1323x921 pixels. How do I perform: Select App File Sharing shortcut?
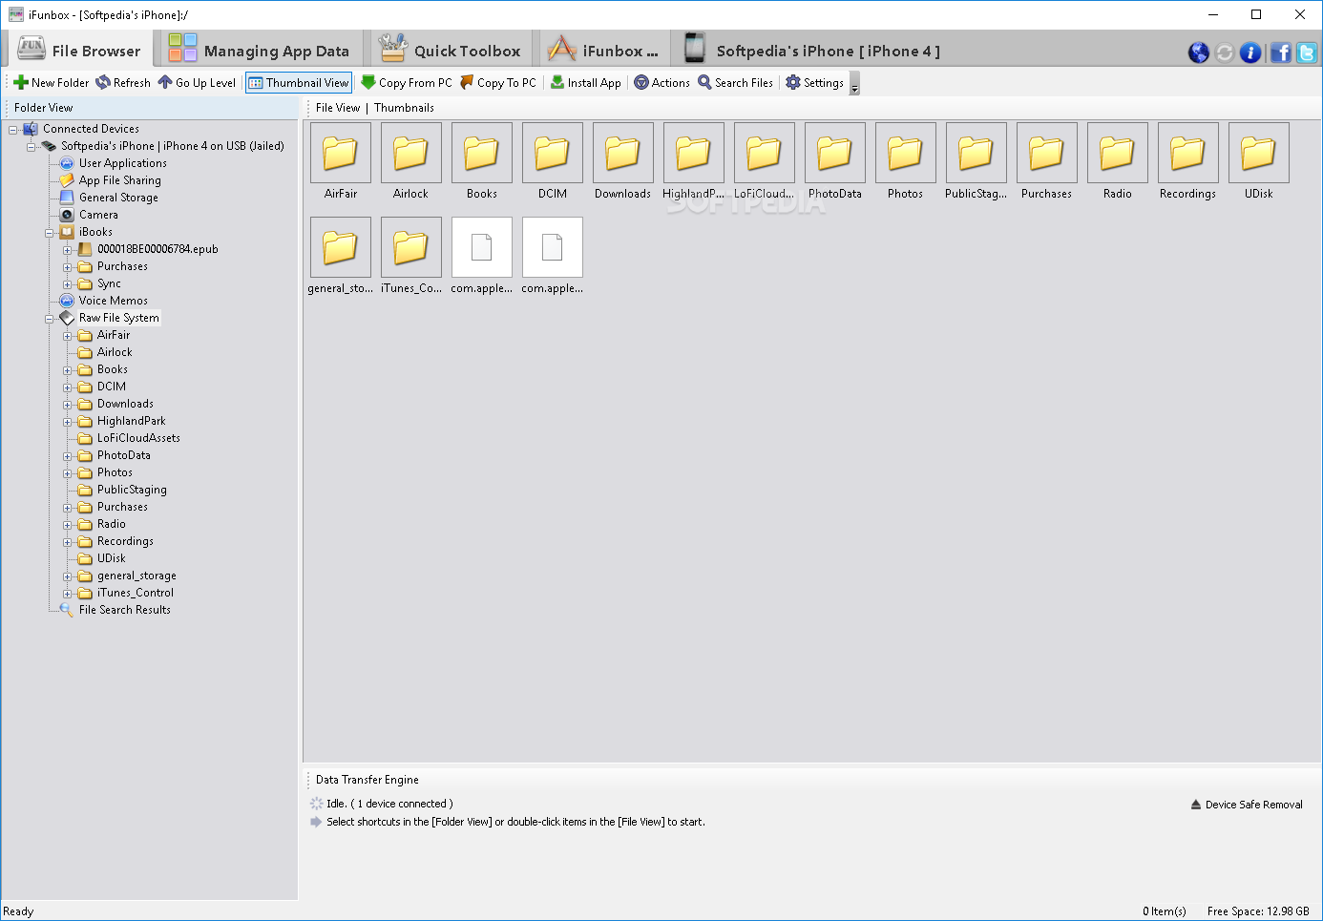(x=119, y=180)
